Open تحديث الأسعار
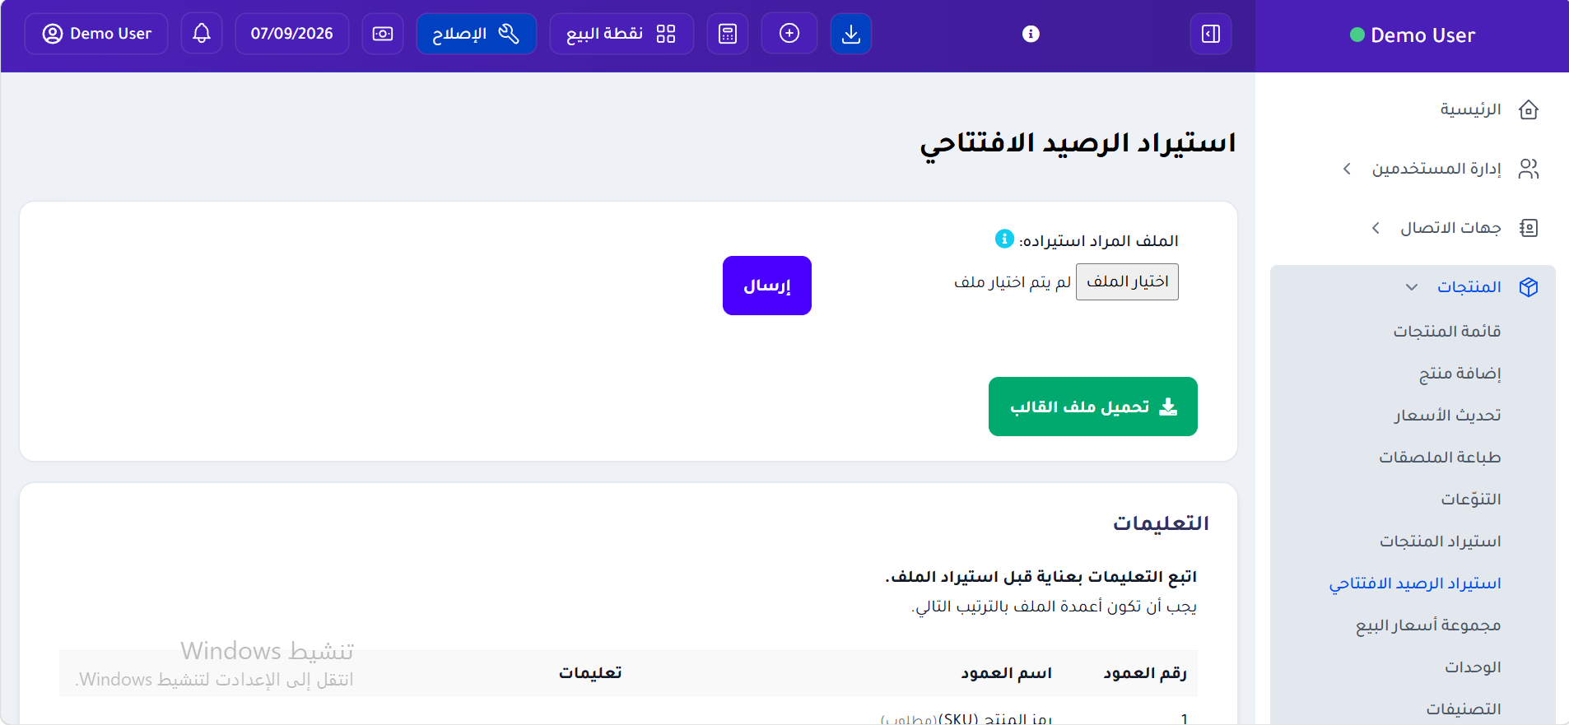This screenshot has width=1569, height=725. click(x=1448, y=416)
